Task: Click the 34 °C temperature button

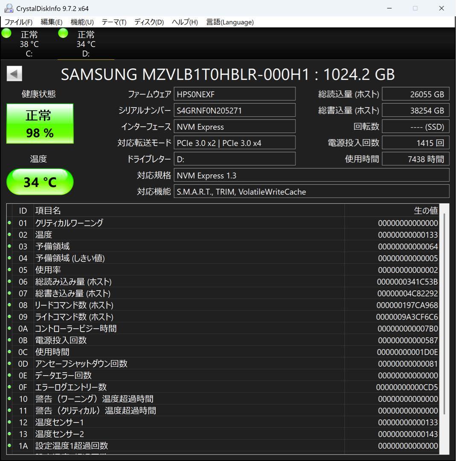Action: pos(40,182)
